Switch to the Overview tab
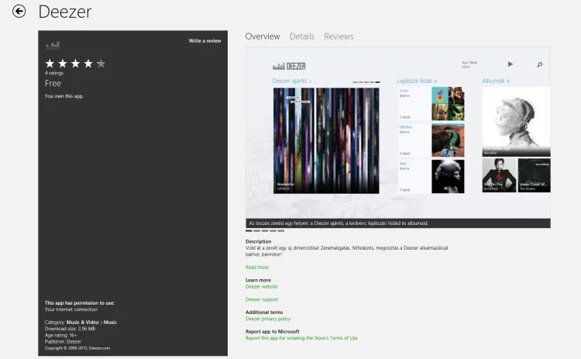This screenshot has width=581, height=359. pyautogui.click(x=263, y=36)
